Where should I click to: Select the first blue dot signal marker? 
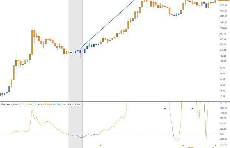[165, 109]
